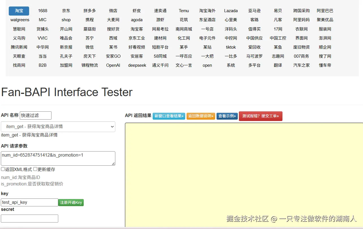Select the 腾讯新闻 tab
The image size is (363, 229).
[19, 47]
